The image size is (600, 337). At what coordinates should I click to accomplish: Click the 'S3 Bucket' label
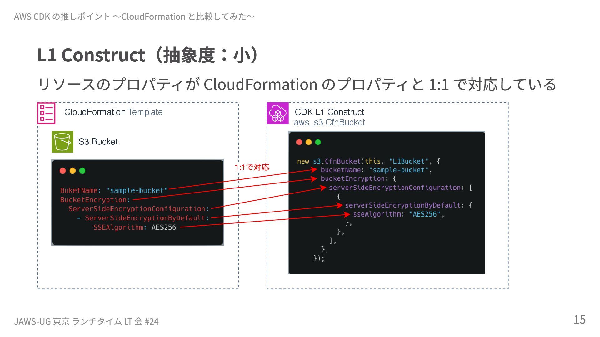pos(98,142)
